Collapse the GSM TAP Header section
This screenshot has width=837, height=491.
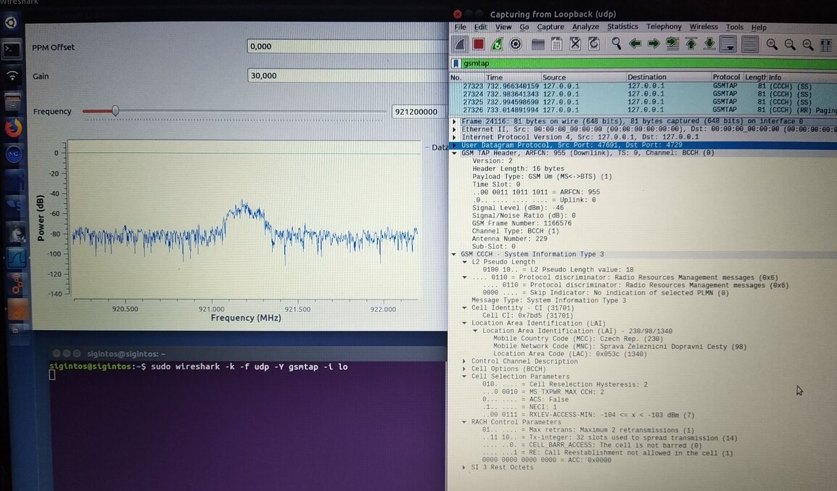tap(454, 153)
